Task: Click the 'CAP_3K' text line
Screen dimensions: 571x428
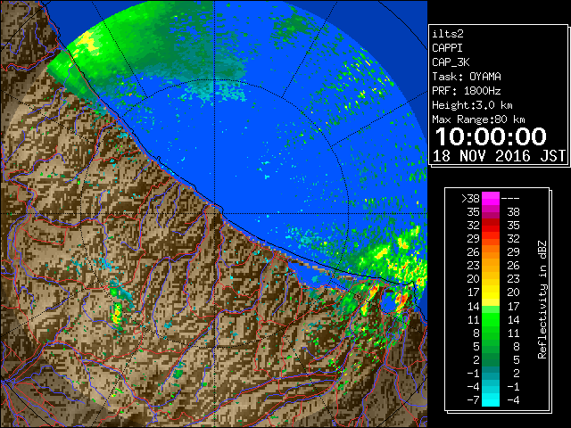Action: [451, 62]
